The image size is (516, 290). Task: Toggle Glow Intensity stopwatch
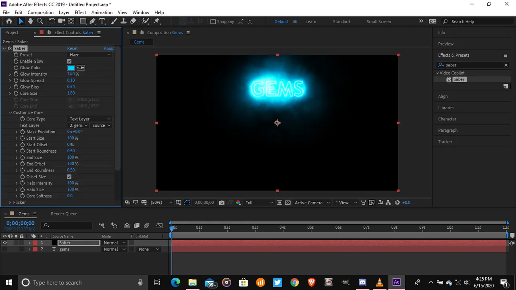coord(16,74)
